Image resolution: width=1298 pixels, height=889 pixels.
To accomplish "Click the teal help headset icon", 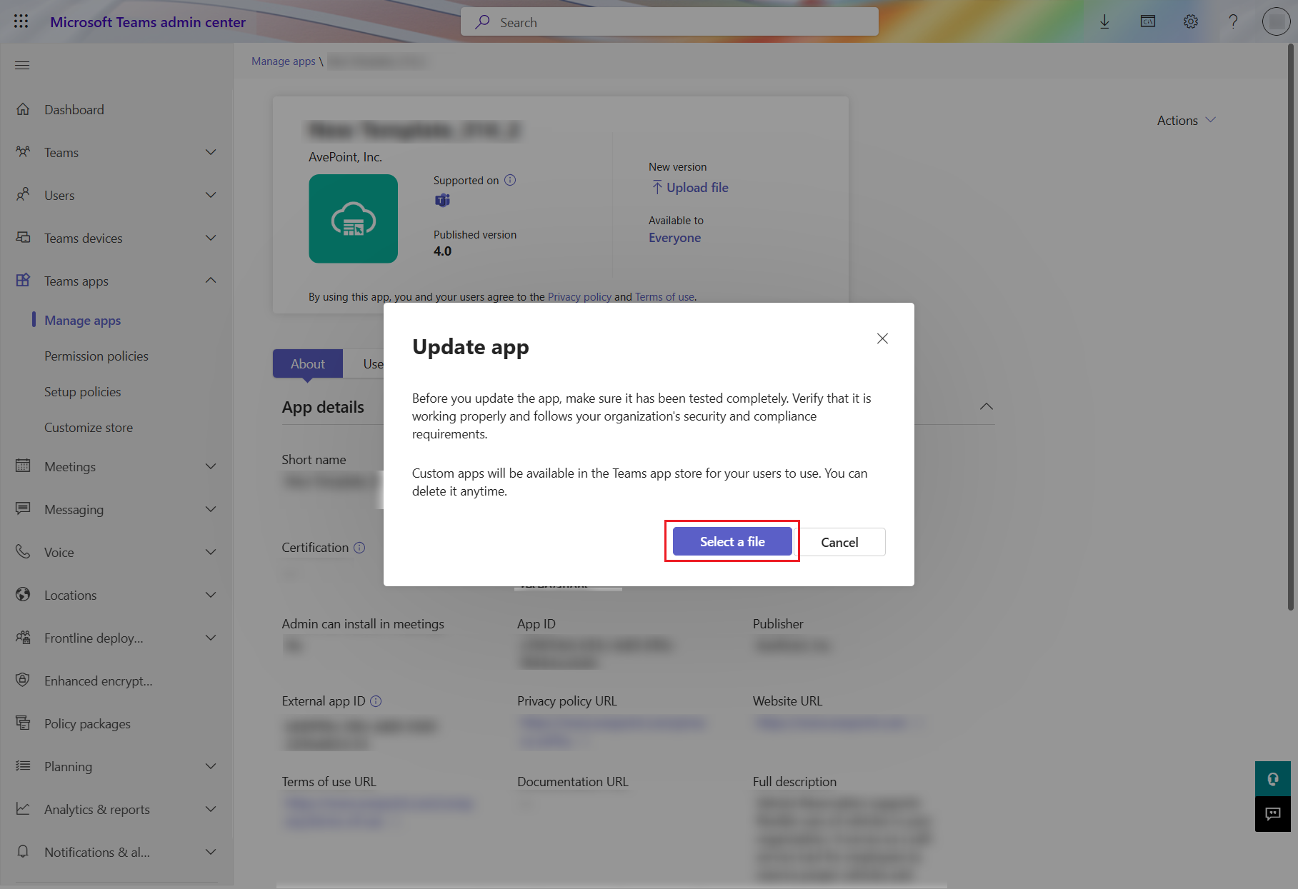I will 1272,779.
